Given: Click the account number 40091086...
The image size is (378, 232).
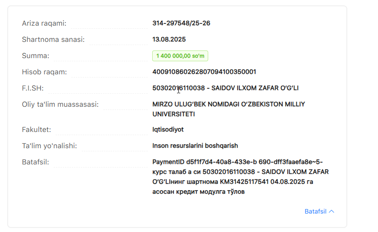Looking at the screenshot, I should (x=204, y=72).
